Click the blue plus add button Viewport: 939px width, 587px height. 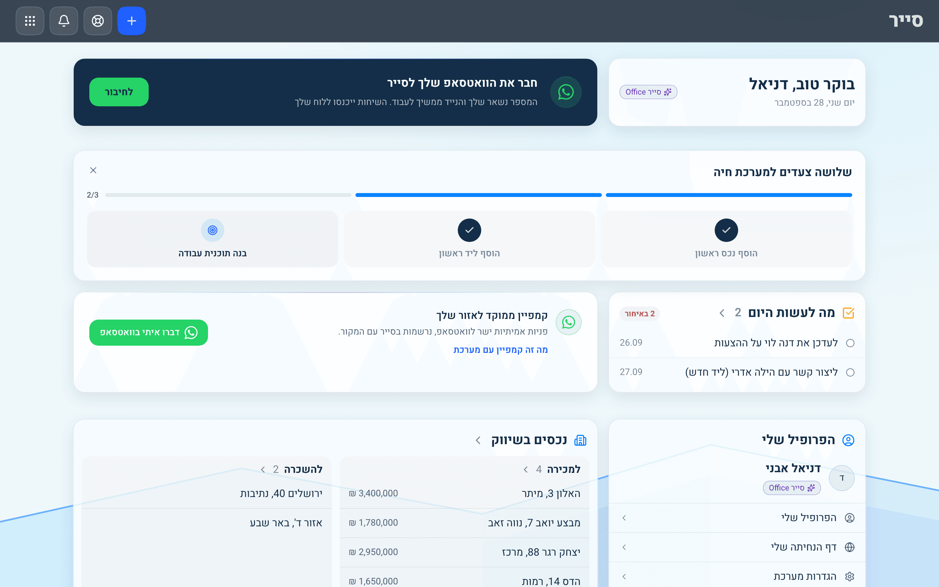pos(131,21)
